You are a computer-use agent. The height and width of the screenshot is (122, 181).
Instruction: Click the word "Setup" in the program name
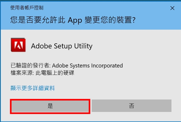63,46
